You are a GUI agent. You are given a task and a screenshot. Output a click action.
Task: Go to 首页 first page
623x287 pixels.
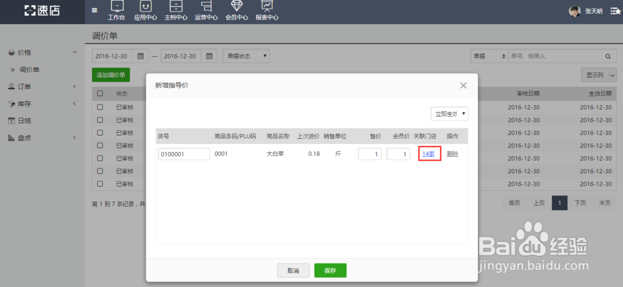pos(514,203)
